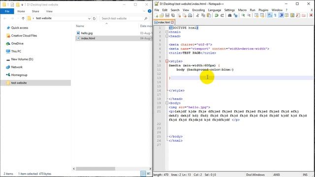Click the Save All toolbar icon
315x177 pixels.
click(x=173, y=15)
